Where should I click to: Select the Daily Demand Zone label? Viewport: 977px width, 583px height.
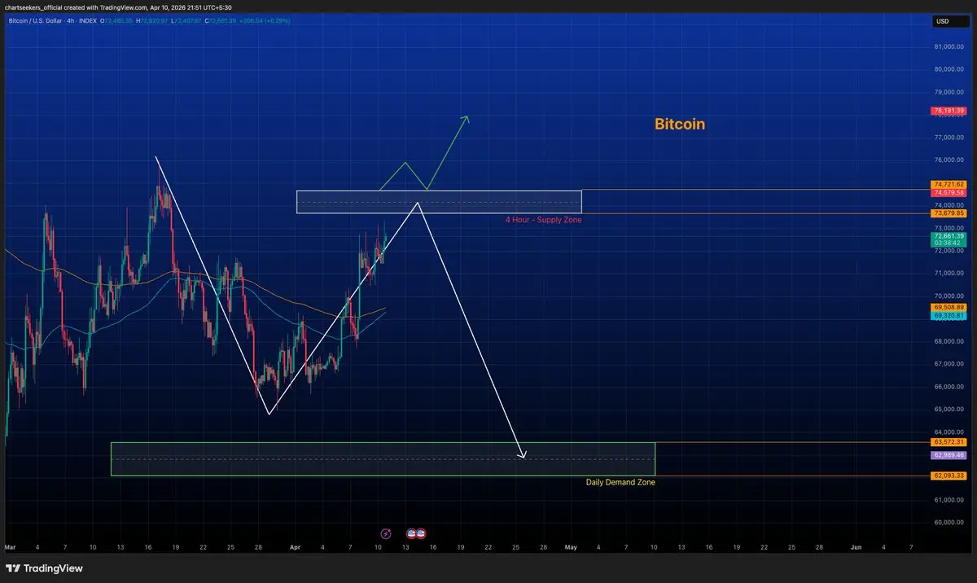tap(620, 482)
